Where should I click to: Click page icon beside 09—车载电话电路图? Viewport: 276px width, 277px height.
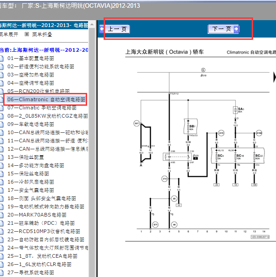pos(1,125)
